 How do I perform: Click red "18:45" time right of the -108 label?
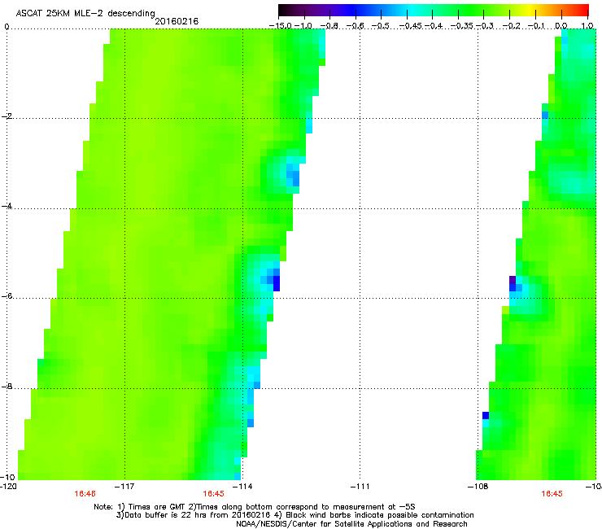[552, 494]
